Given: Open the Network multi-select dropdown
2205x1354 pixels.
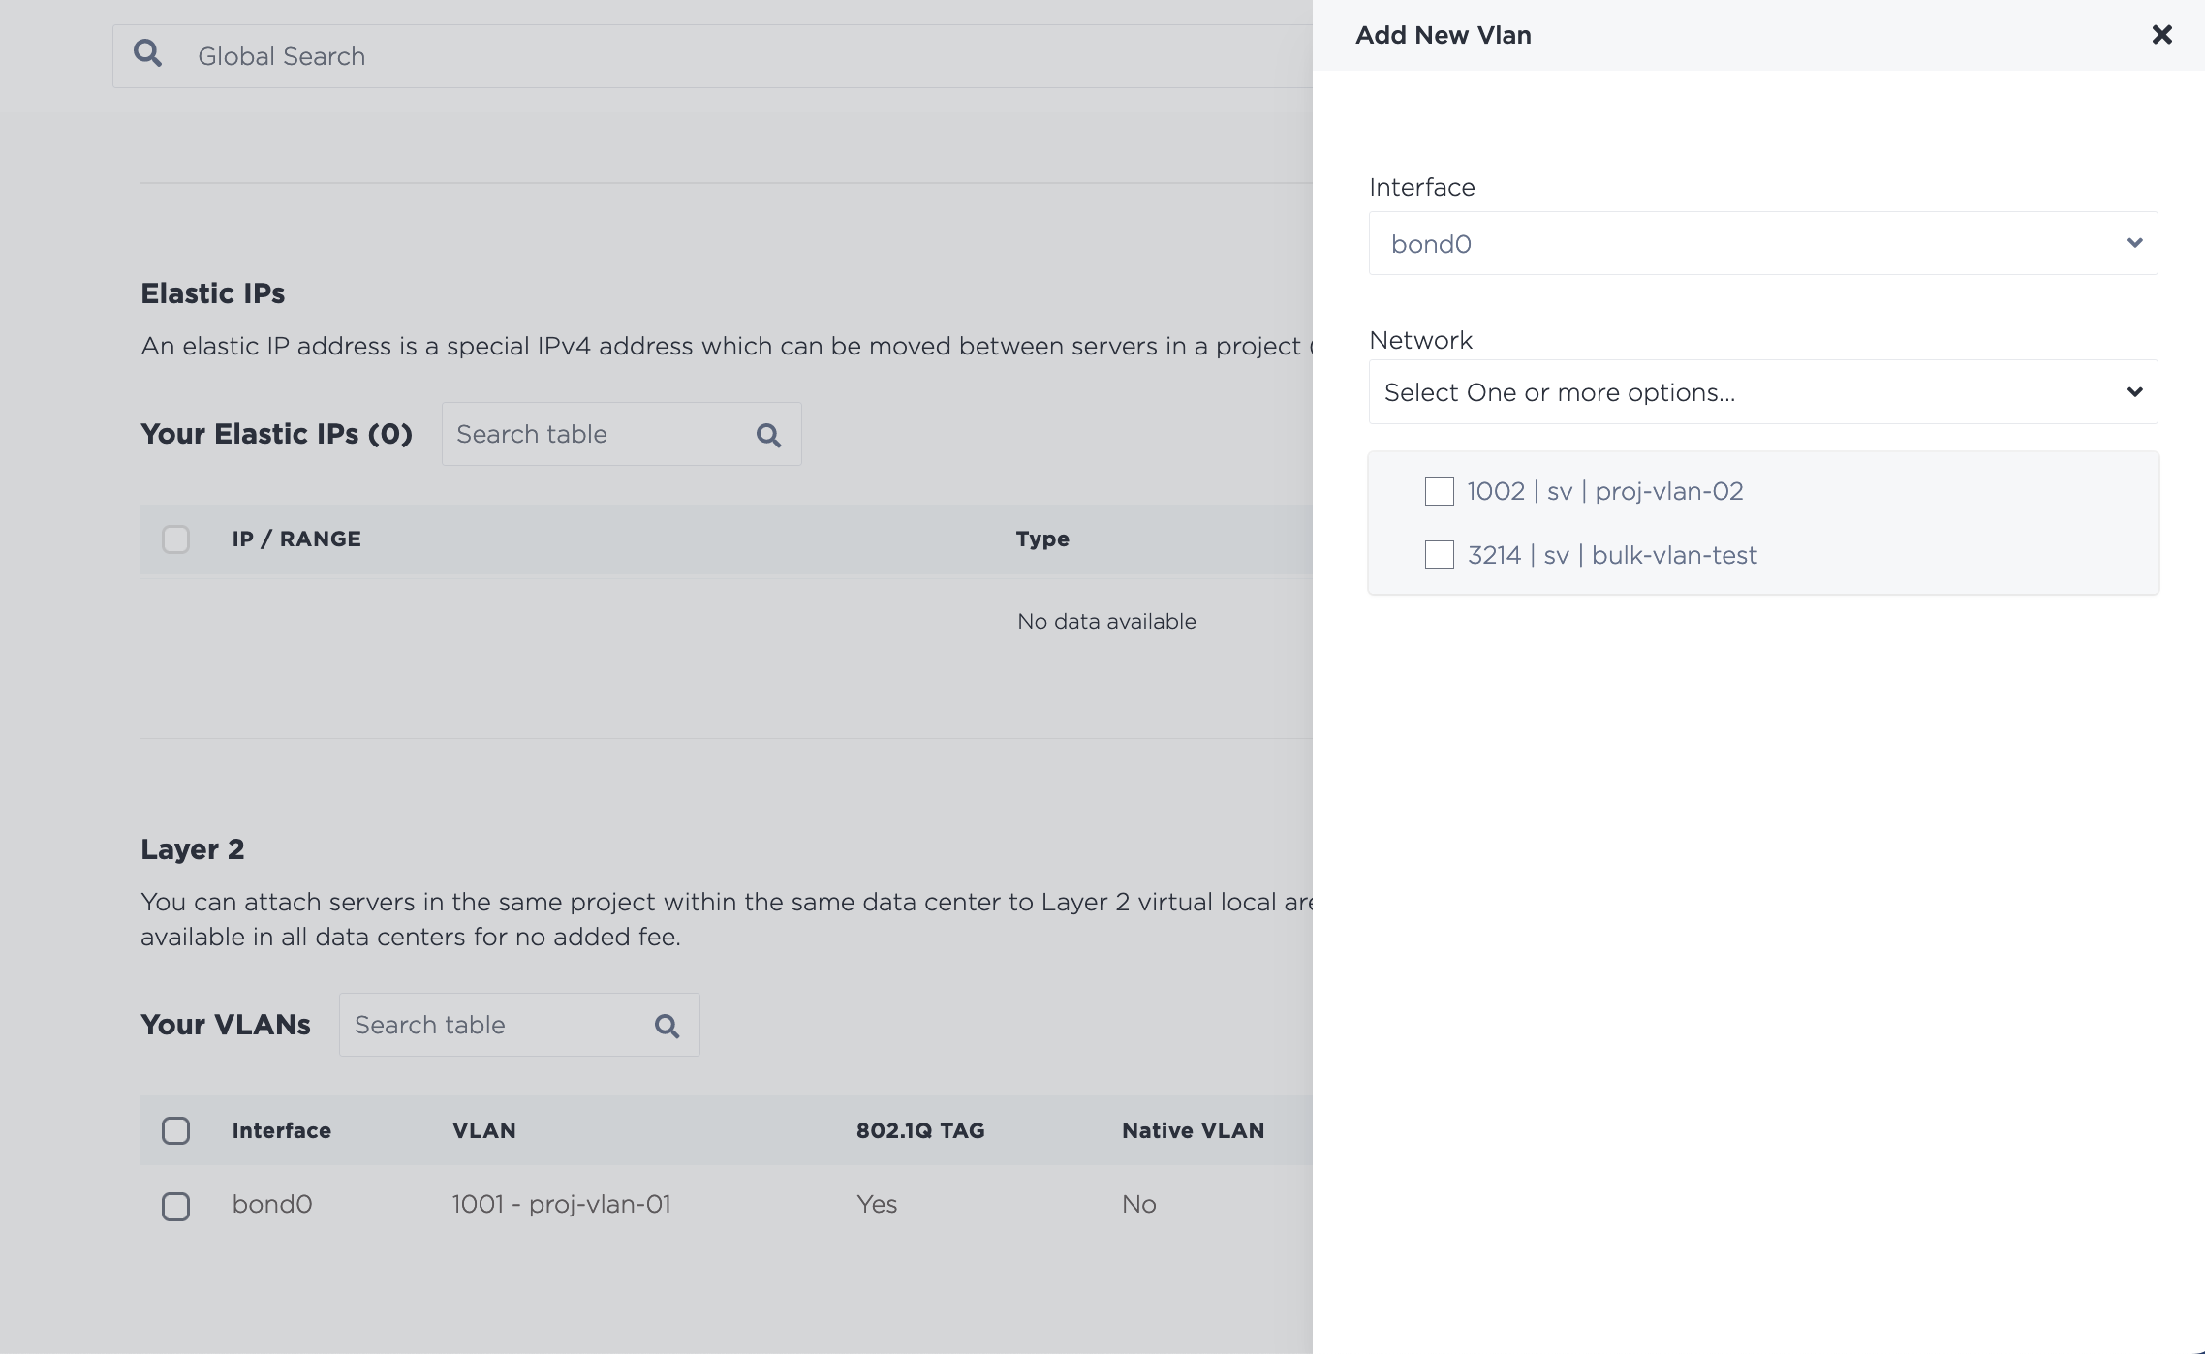Looking at the screenshot, I should click(x=1763, y=392).
